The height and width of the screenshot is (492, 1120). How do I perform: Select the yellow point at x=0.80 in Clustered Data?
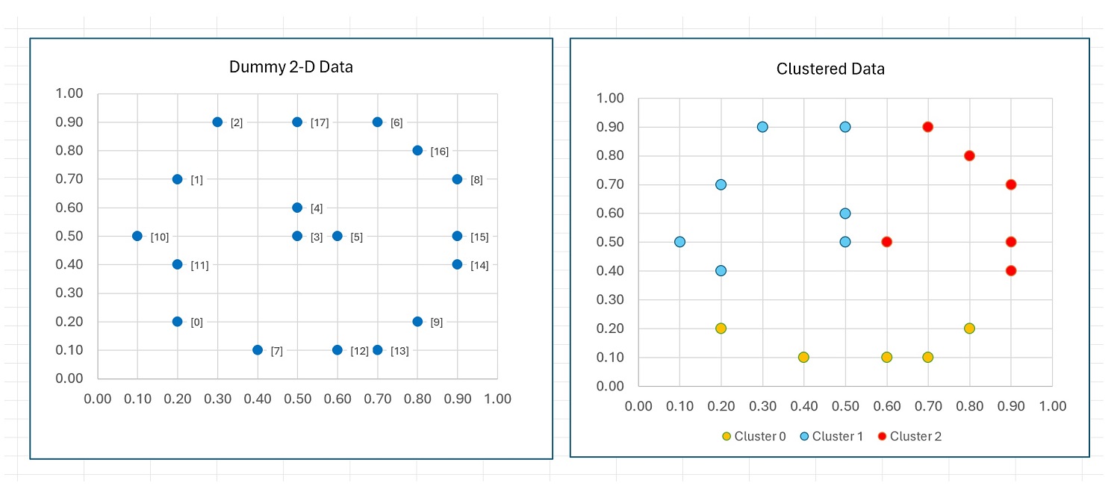tap(969, 328)
